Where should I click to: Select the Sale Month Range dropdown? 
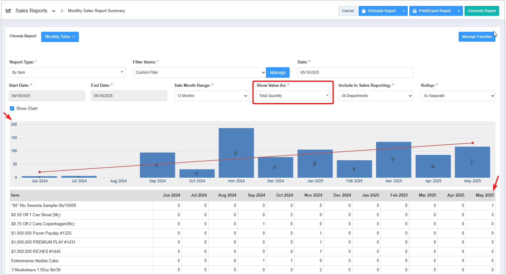click(x=211, y=96)
